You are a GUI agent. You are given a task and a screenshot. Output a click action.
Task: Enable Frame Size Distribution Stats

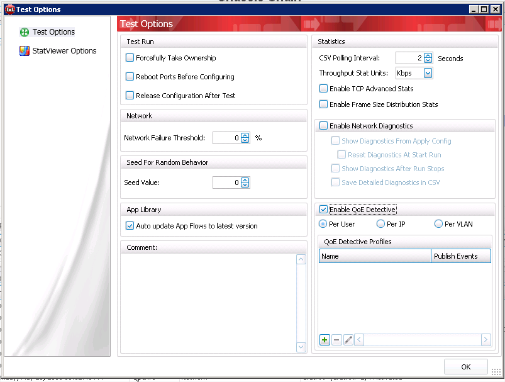click(323, 104)
